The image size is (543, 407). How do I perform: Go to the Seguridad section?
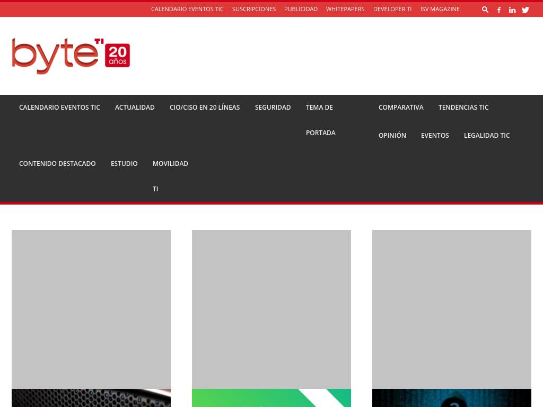click(273, 108)
